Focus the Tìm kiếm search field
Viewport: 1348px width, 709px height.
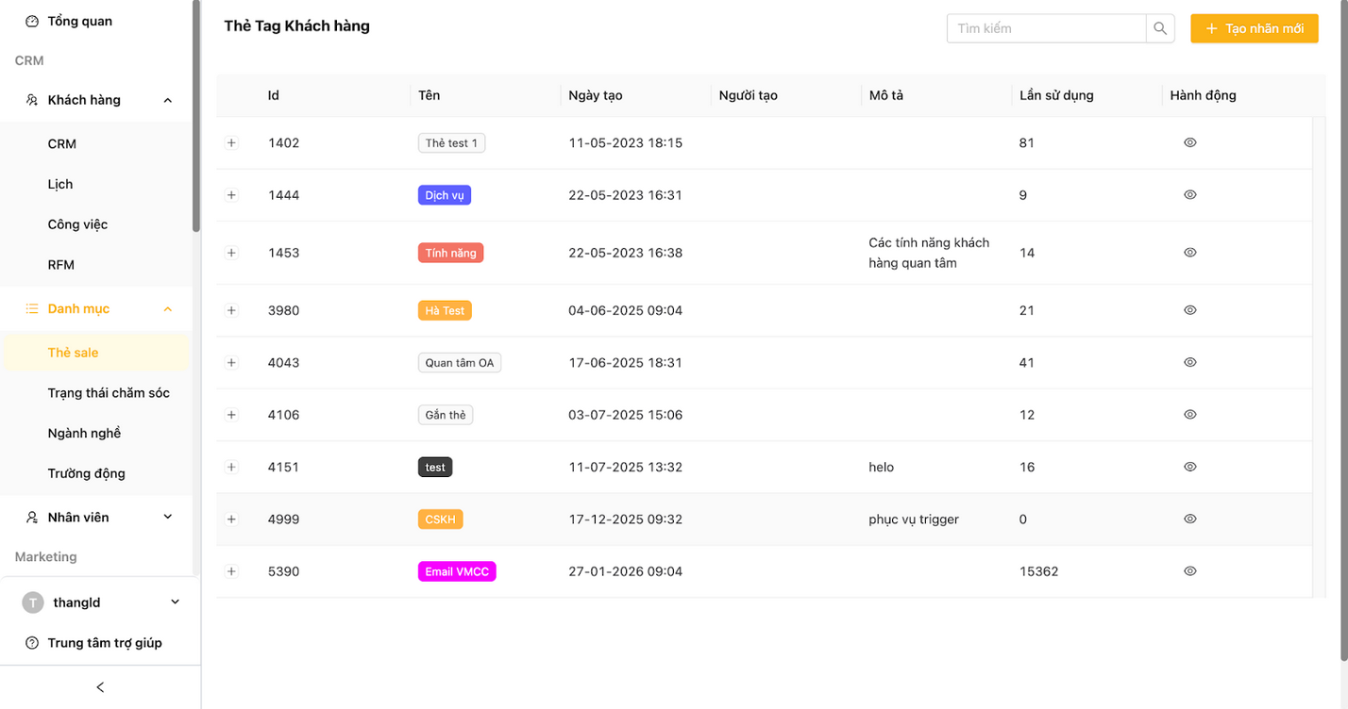click(x=1046, y=28)
